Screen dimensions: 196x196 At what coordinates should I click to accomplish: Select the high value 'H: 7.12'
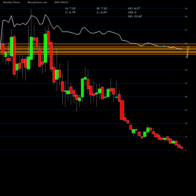point(102,9)
